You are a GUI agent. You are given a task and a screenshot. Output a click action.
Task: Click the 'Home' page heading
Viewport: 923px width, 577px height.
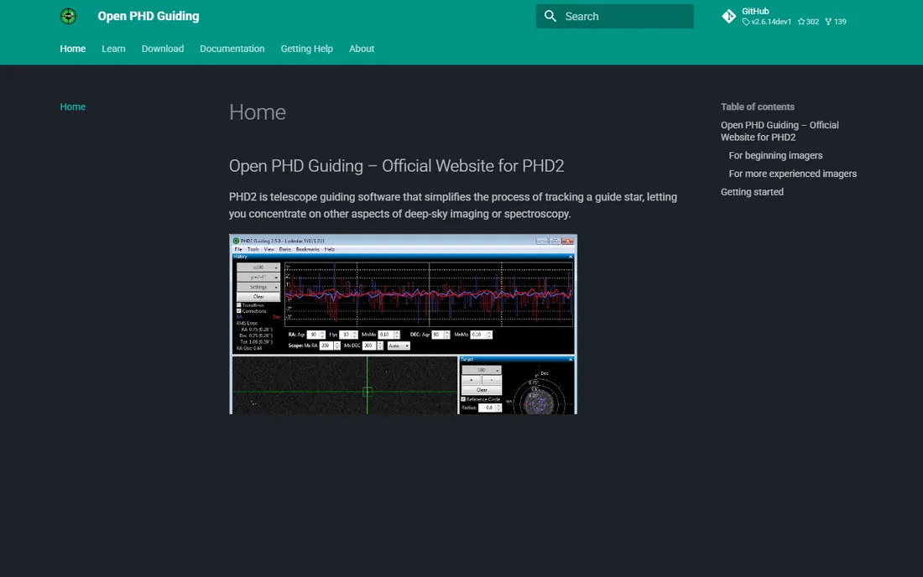tap(258, 112)
